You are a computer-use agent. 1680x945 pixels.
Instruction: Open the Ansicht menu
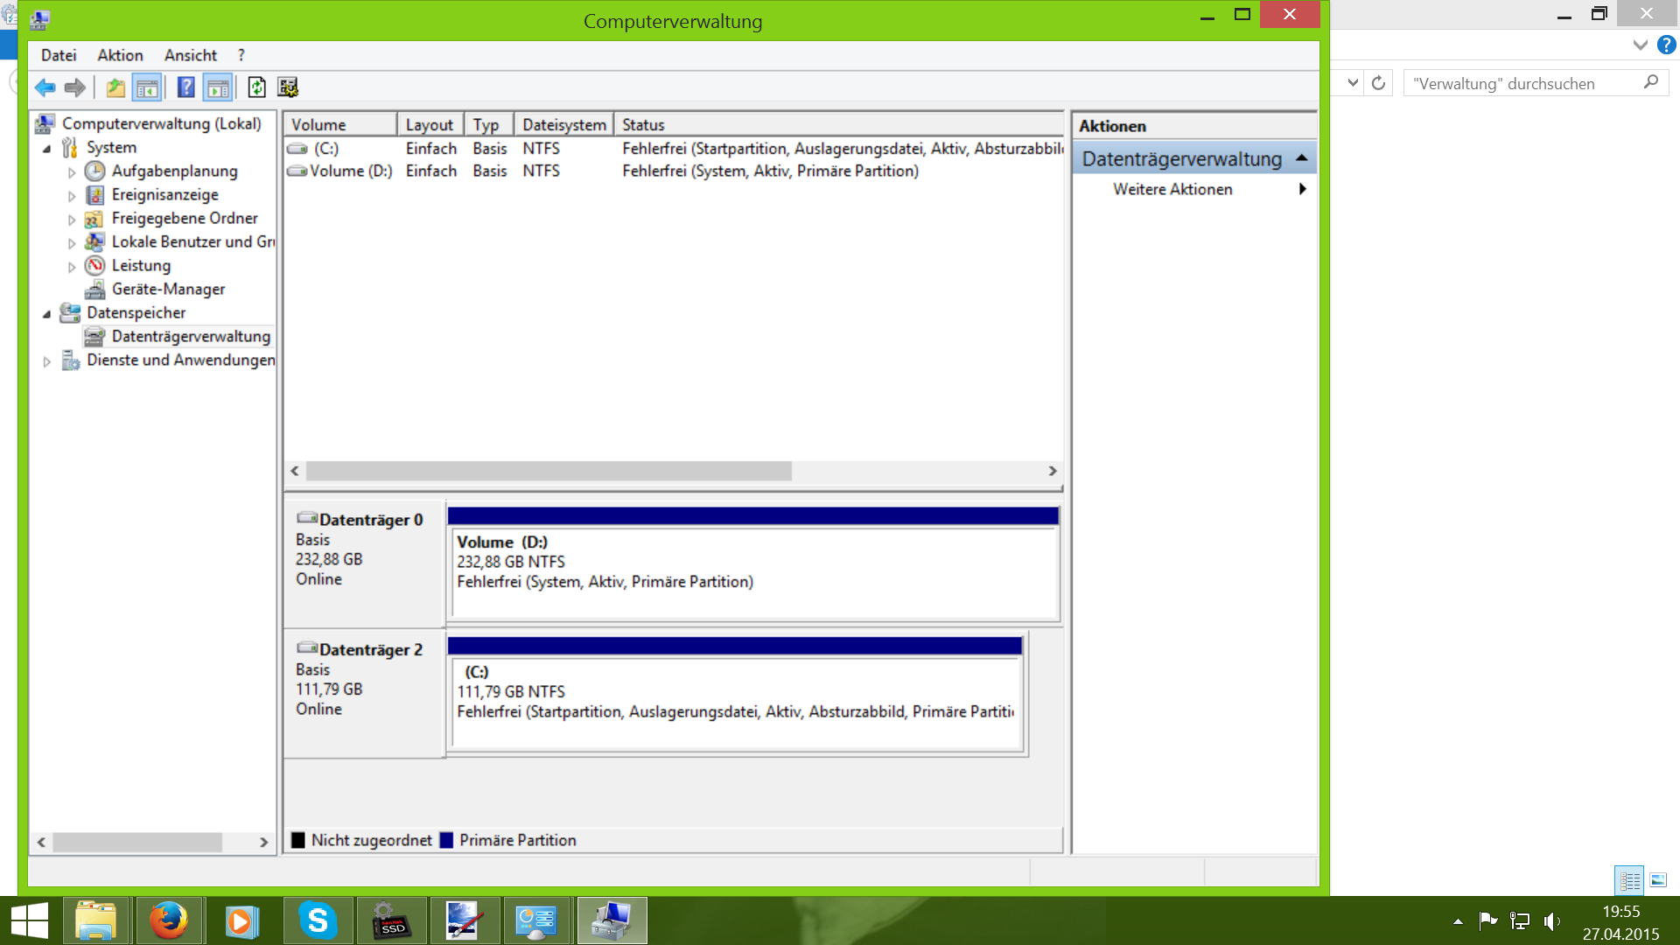pos(190,55)
